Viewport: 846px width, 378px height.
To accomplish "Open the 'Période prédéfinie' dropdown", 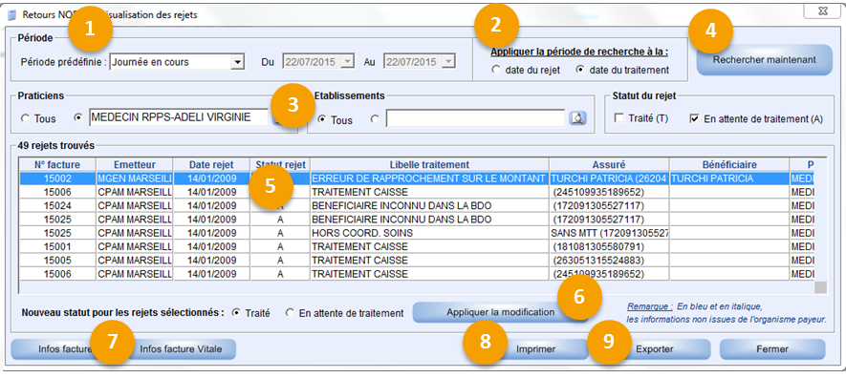I will (237, 62).
